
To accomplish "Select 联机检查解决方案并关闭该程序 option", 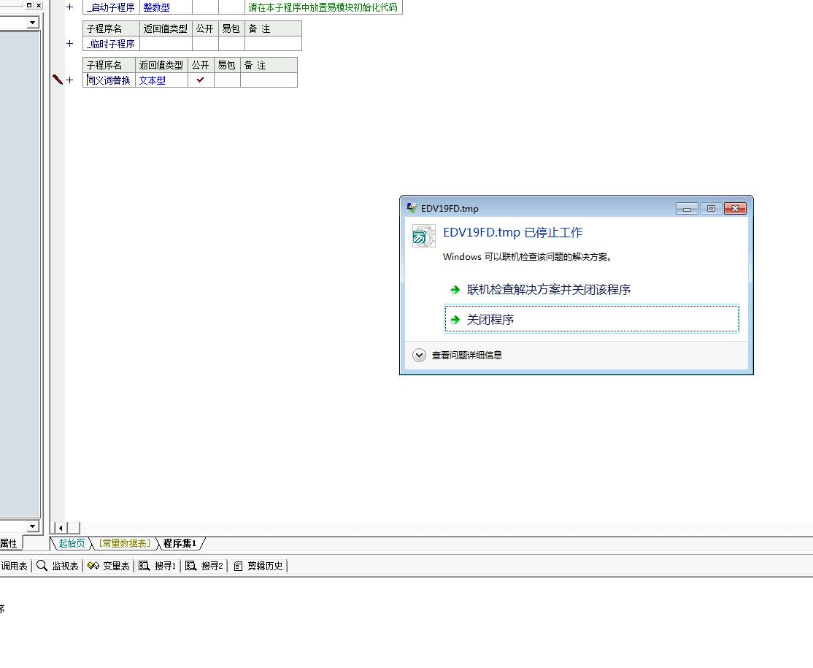I will tap(548, 290).
